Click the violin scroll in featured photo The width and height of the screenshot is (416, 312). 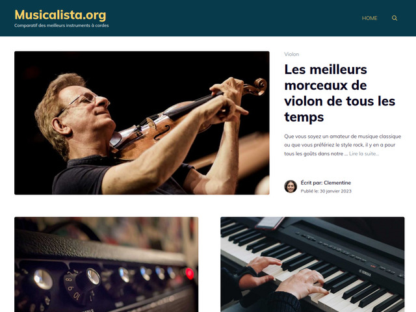[x=257, y=86]
